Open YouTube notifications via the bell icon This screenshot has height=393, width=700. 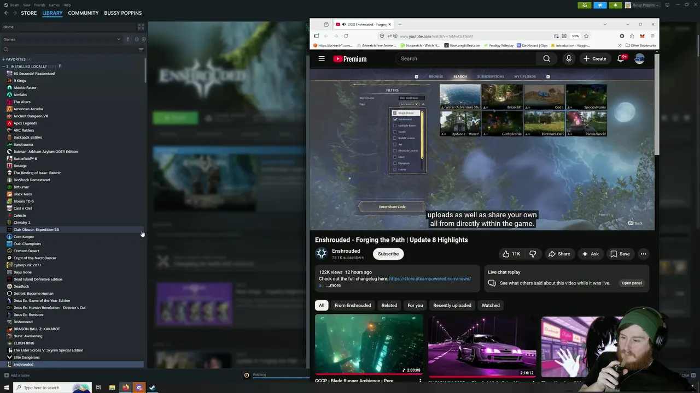621,58
